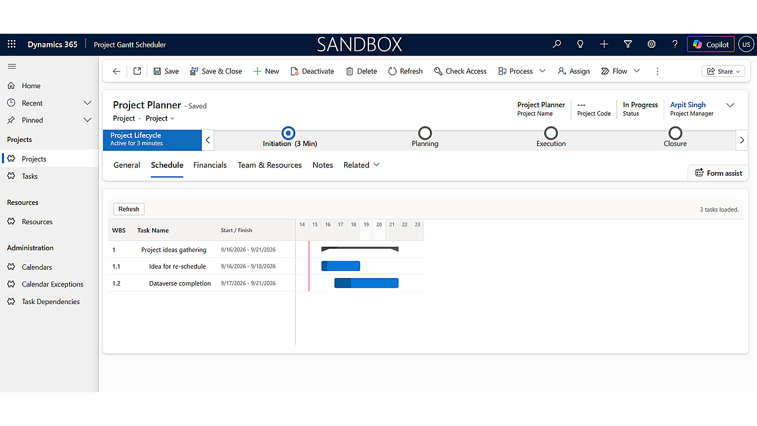
Task: Click Check Access command
Action: pos(460,71)
